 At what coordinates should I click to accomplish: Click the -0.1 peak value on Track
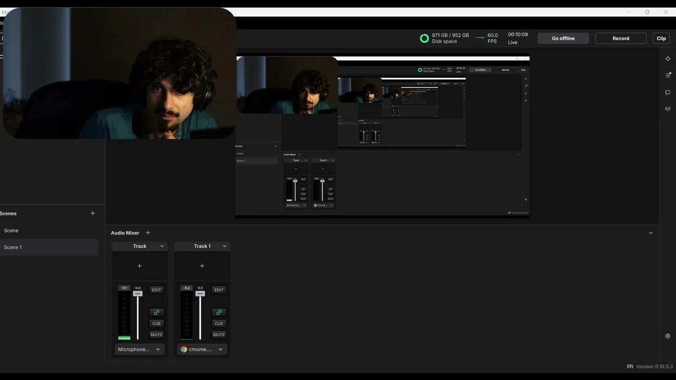click(124, 288)
